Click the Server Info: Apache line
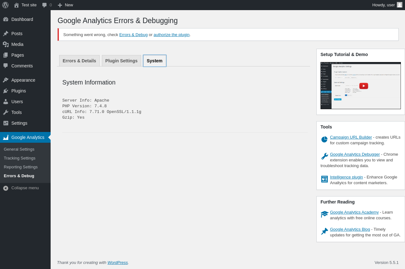Screen dimensions: 405x269 coord(86,101)
